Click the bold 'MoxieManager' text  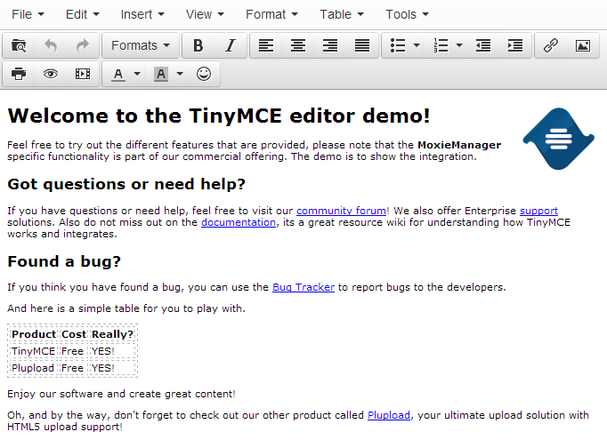pyautogui.click(x=459, y=145)
